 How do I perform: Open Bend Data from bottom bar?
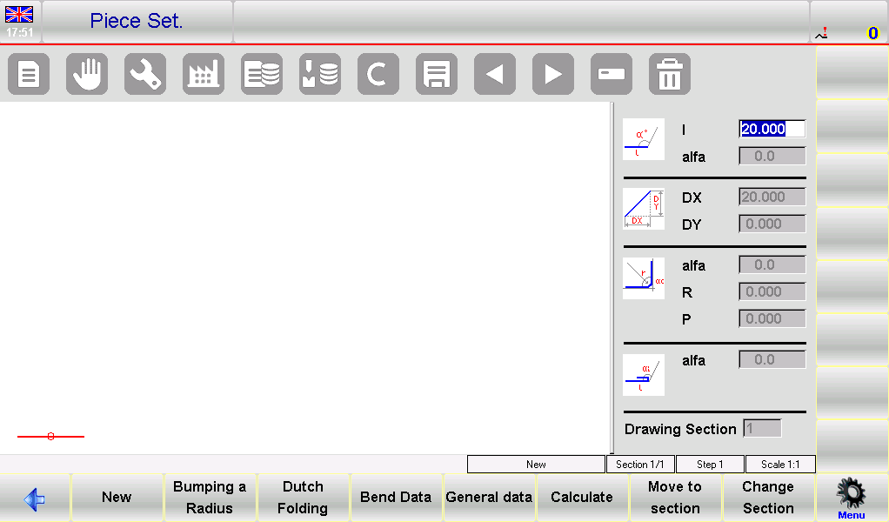[396, 498]
